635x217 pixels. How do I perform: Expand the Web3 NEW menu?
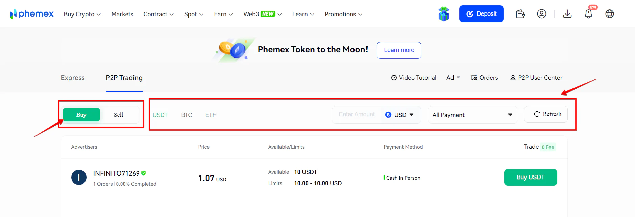point(263,14)
